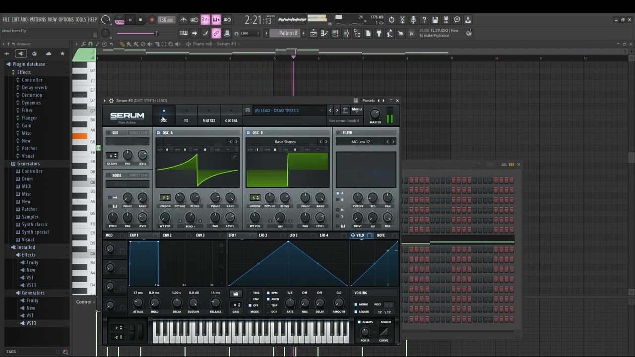The width and height of the screenshot is (635, 357).
Task: Toggle the MONO voicing checkbox
Action: pyautogui.click(x=356, y=304)
